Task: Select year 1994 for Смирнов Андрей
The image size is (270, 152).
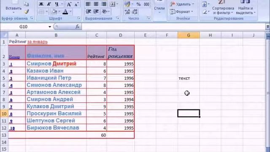Action: pos(121,100)
